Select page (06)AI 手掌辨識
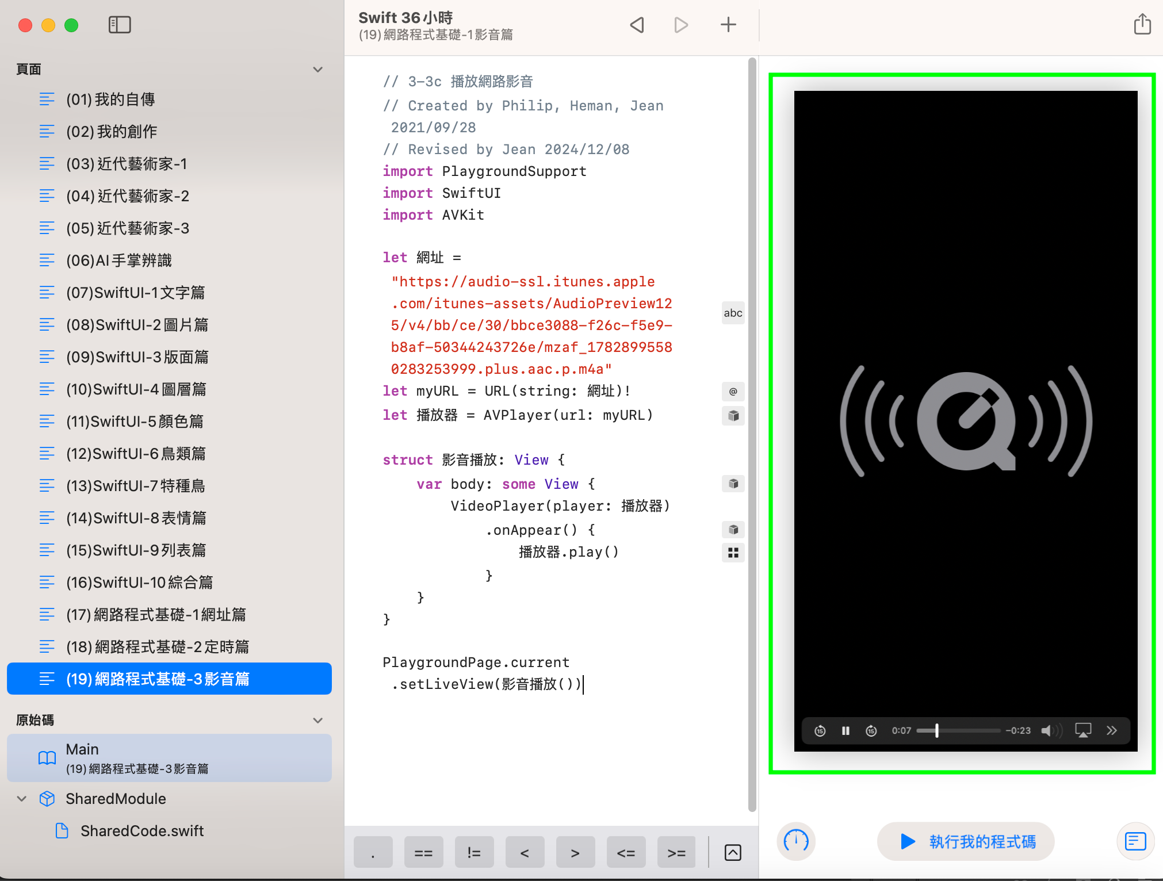The height and width of the screenshot is (881, 1163). [x=118, y=261]
